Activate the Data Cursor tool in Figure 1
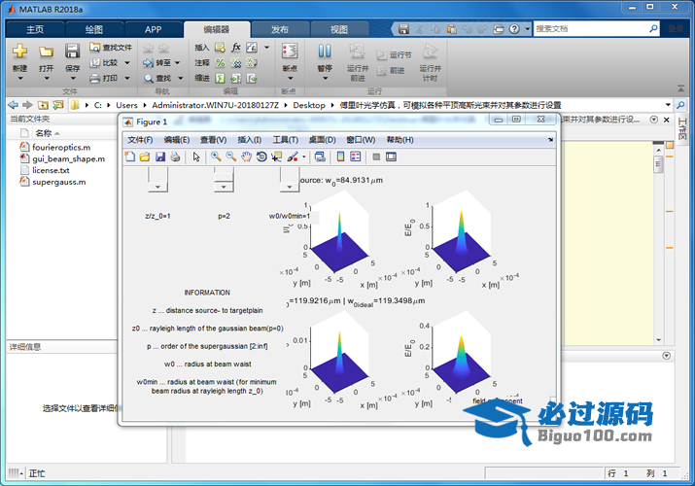The height and width of the screenshot is (486, 695). click(277, 156)
